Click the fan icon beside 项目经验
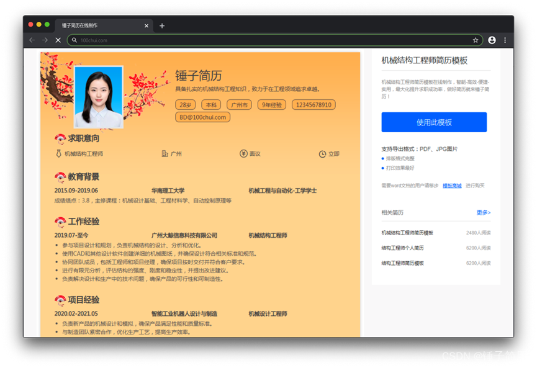 tap(60, 300)
